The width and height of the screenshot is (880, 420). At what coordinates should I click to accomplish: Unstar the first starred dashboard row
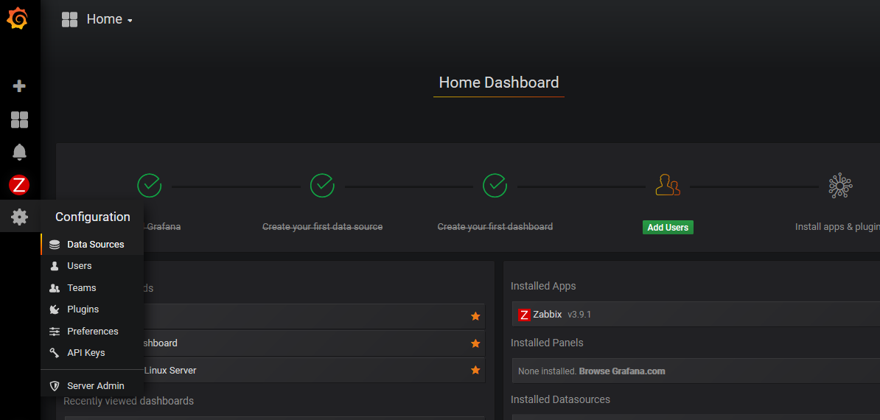[x=475, y=316]
